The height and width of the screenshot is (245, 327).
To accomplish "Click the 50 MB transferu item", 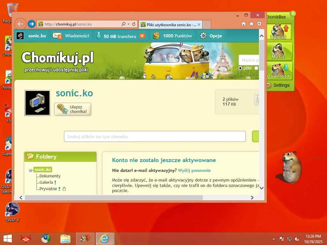I will pos(116,36).
